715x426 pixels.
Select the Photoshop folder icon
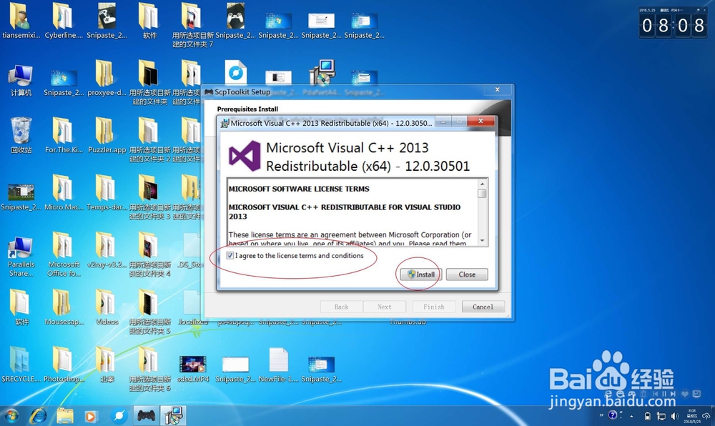point(64,365)
